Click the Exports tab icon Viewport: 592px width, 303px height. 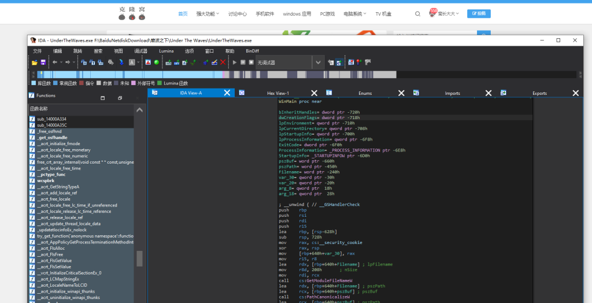coord(504,93)
